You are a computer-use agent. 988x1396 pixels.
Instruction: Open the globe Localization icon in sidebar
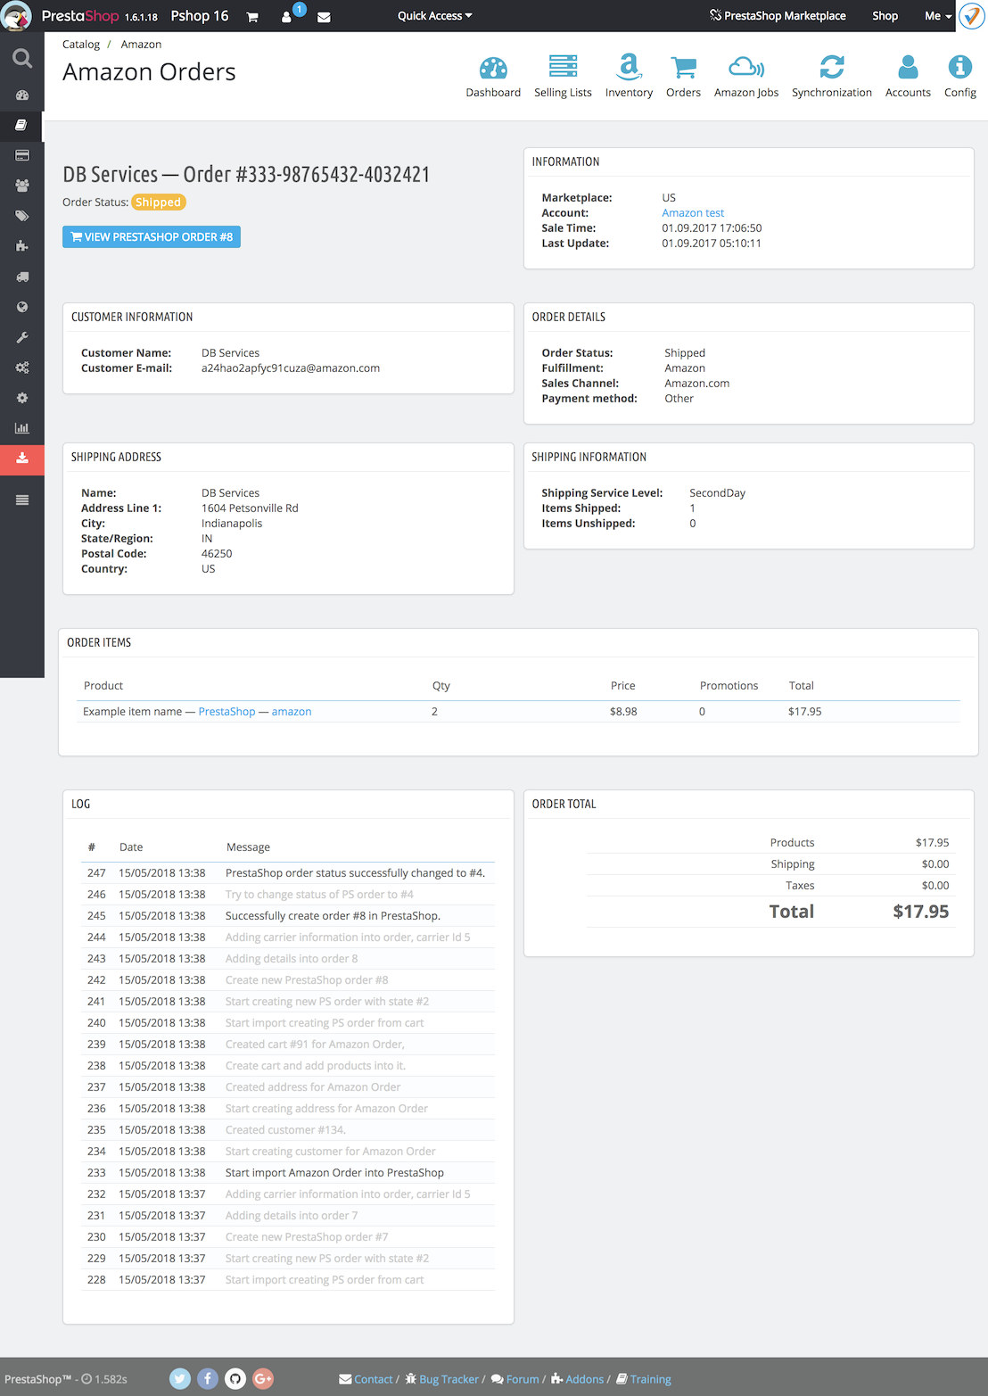coord(22,307)
